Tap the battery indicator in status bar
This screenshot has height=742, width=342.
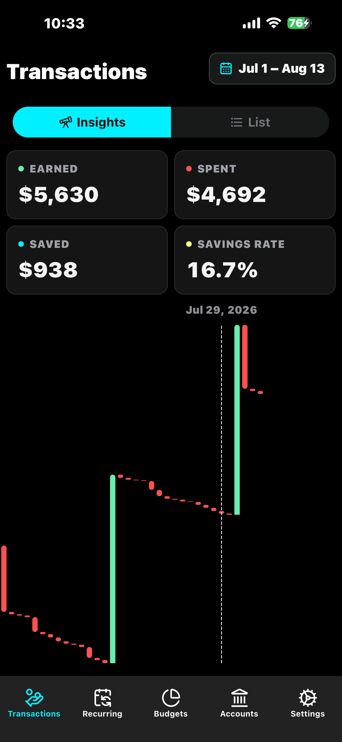(299, 23)
